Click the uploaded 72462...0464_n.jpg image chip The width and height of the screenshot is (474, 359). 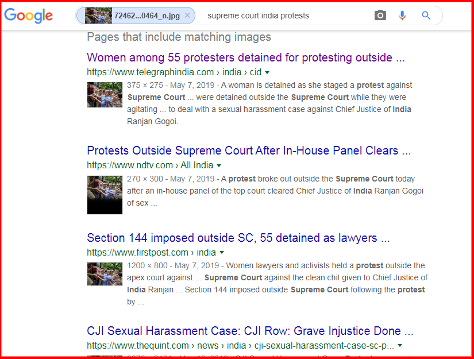136,16
